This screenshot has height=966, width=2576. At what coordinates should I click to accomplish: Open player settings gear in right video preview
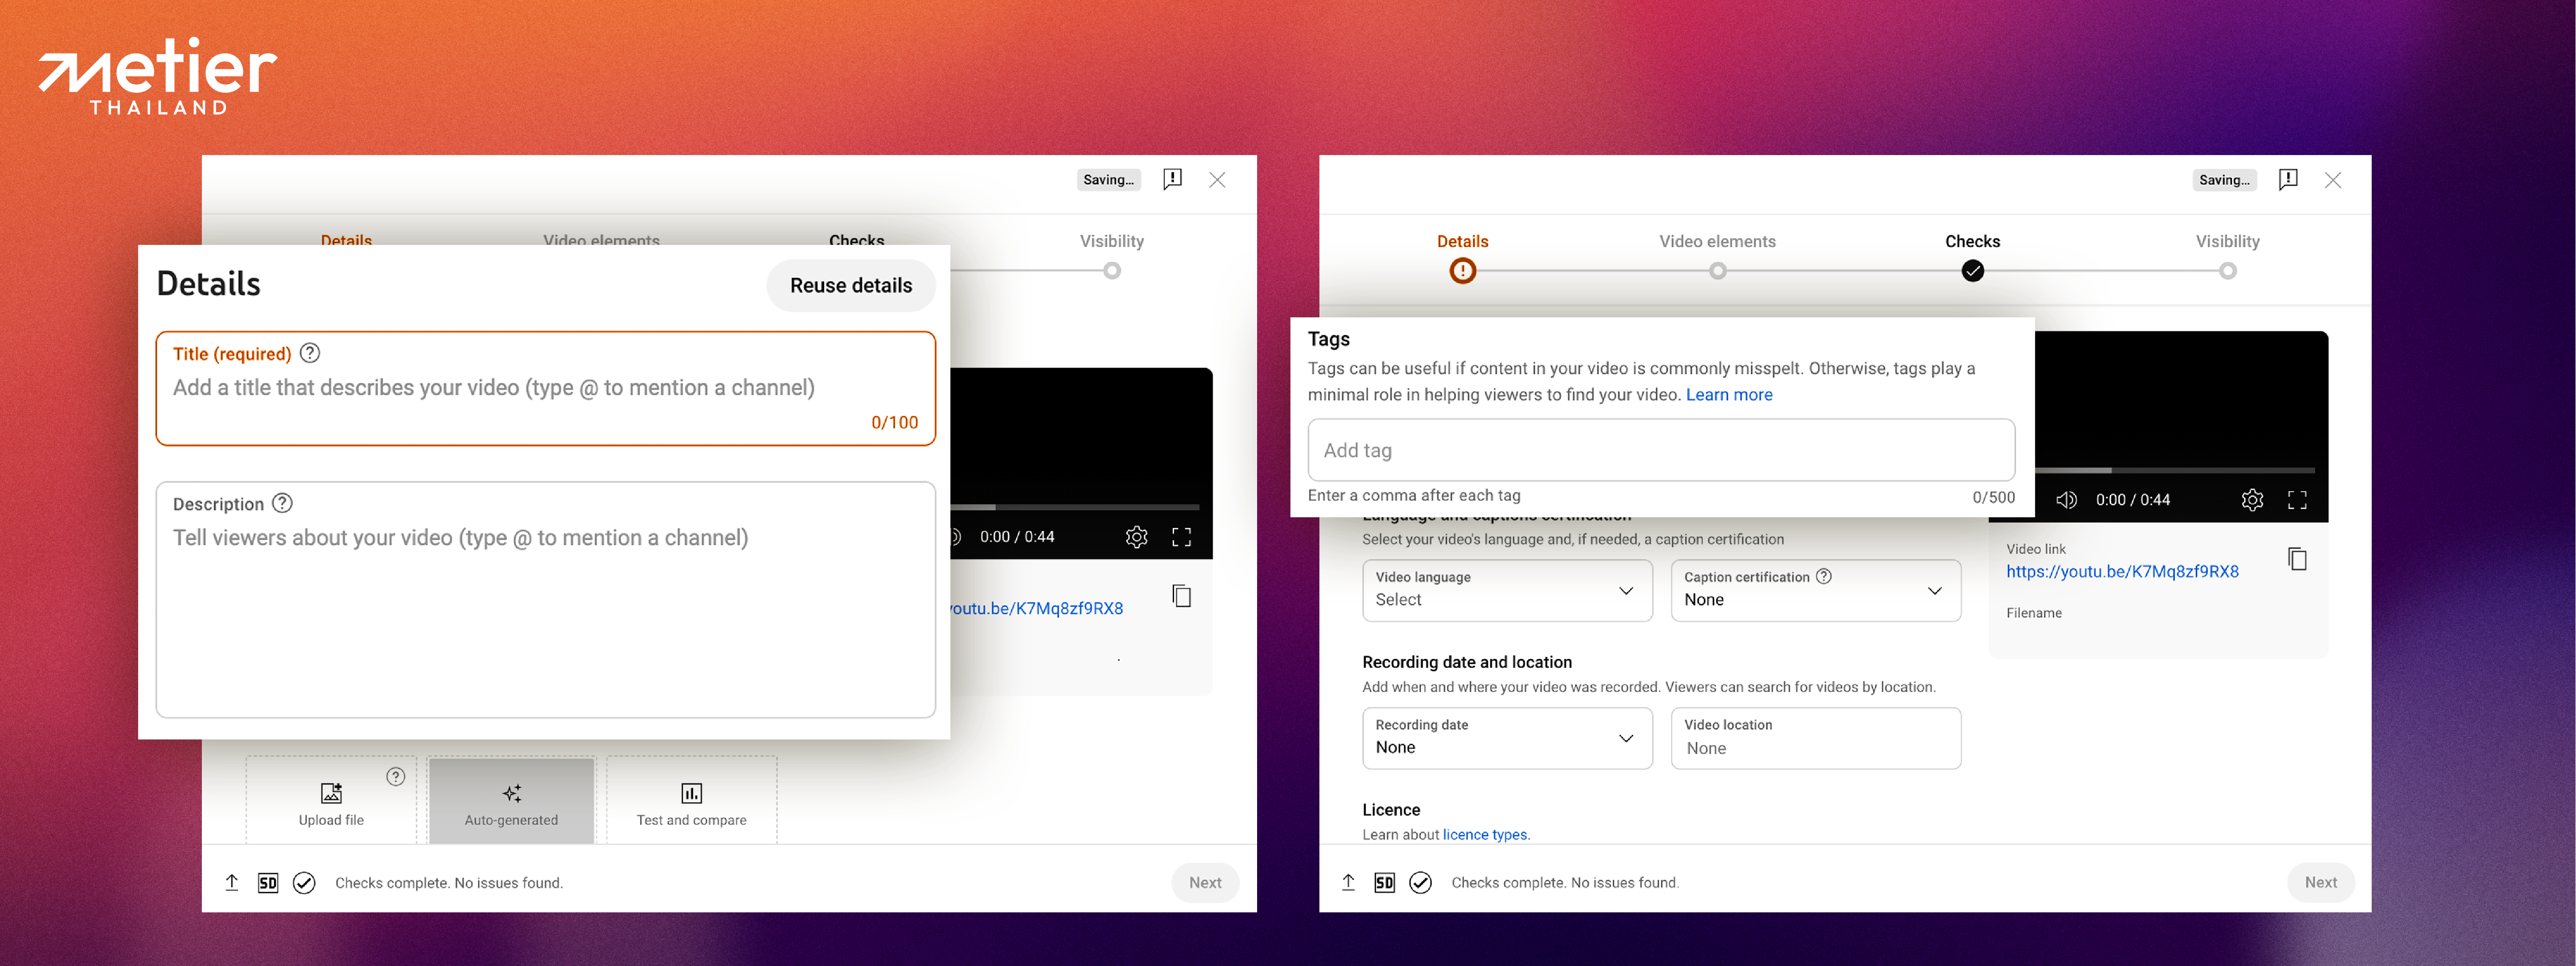click(x=2251, y=500)
